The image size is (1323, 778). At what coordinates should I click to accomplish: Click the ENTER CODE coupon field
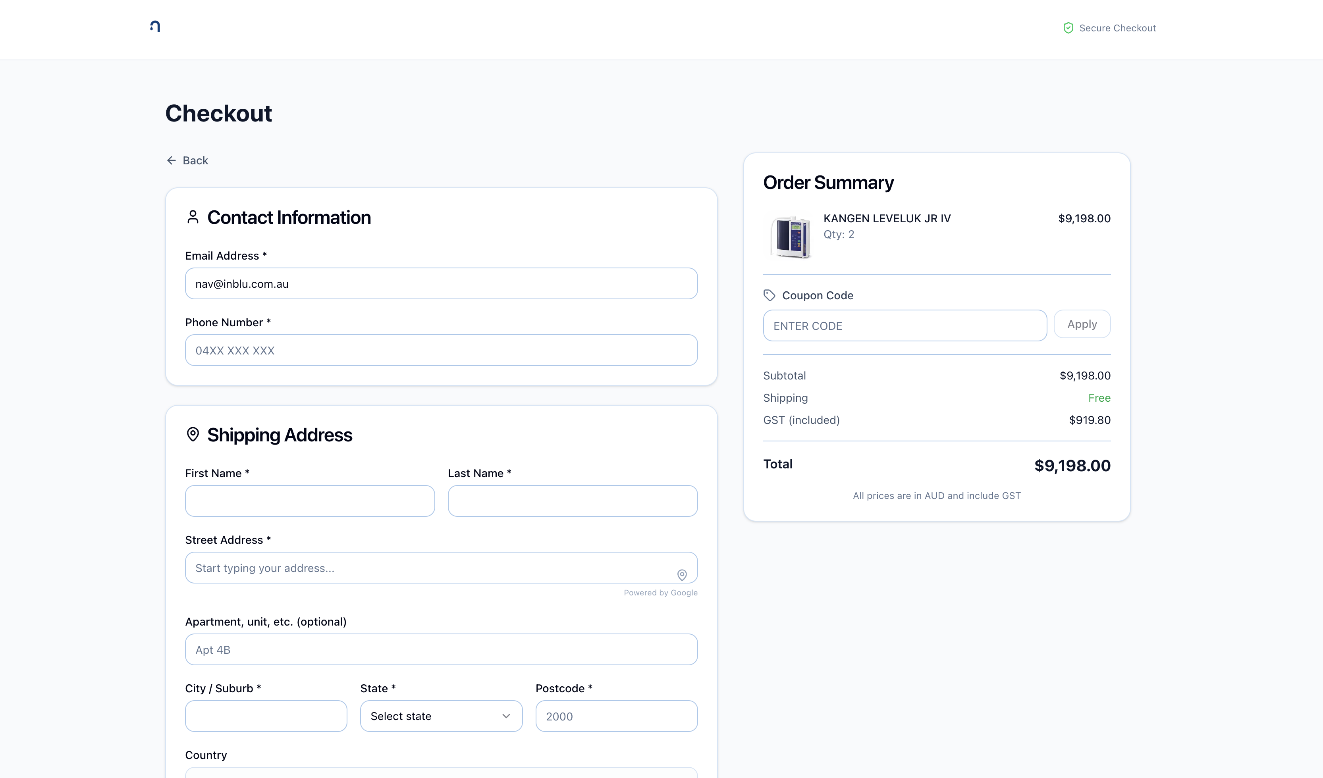tap(905, 325)
